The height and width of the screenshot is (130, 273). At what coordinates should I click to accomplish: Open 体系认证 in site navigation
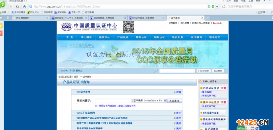tap(141, 37)
